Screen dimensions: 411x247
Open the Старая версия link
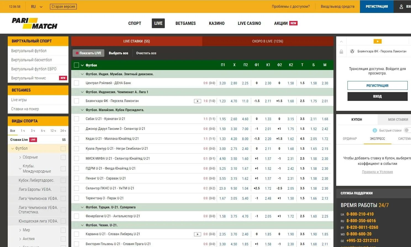point(63,7)
